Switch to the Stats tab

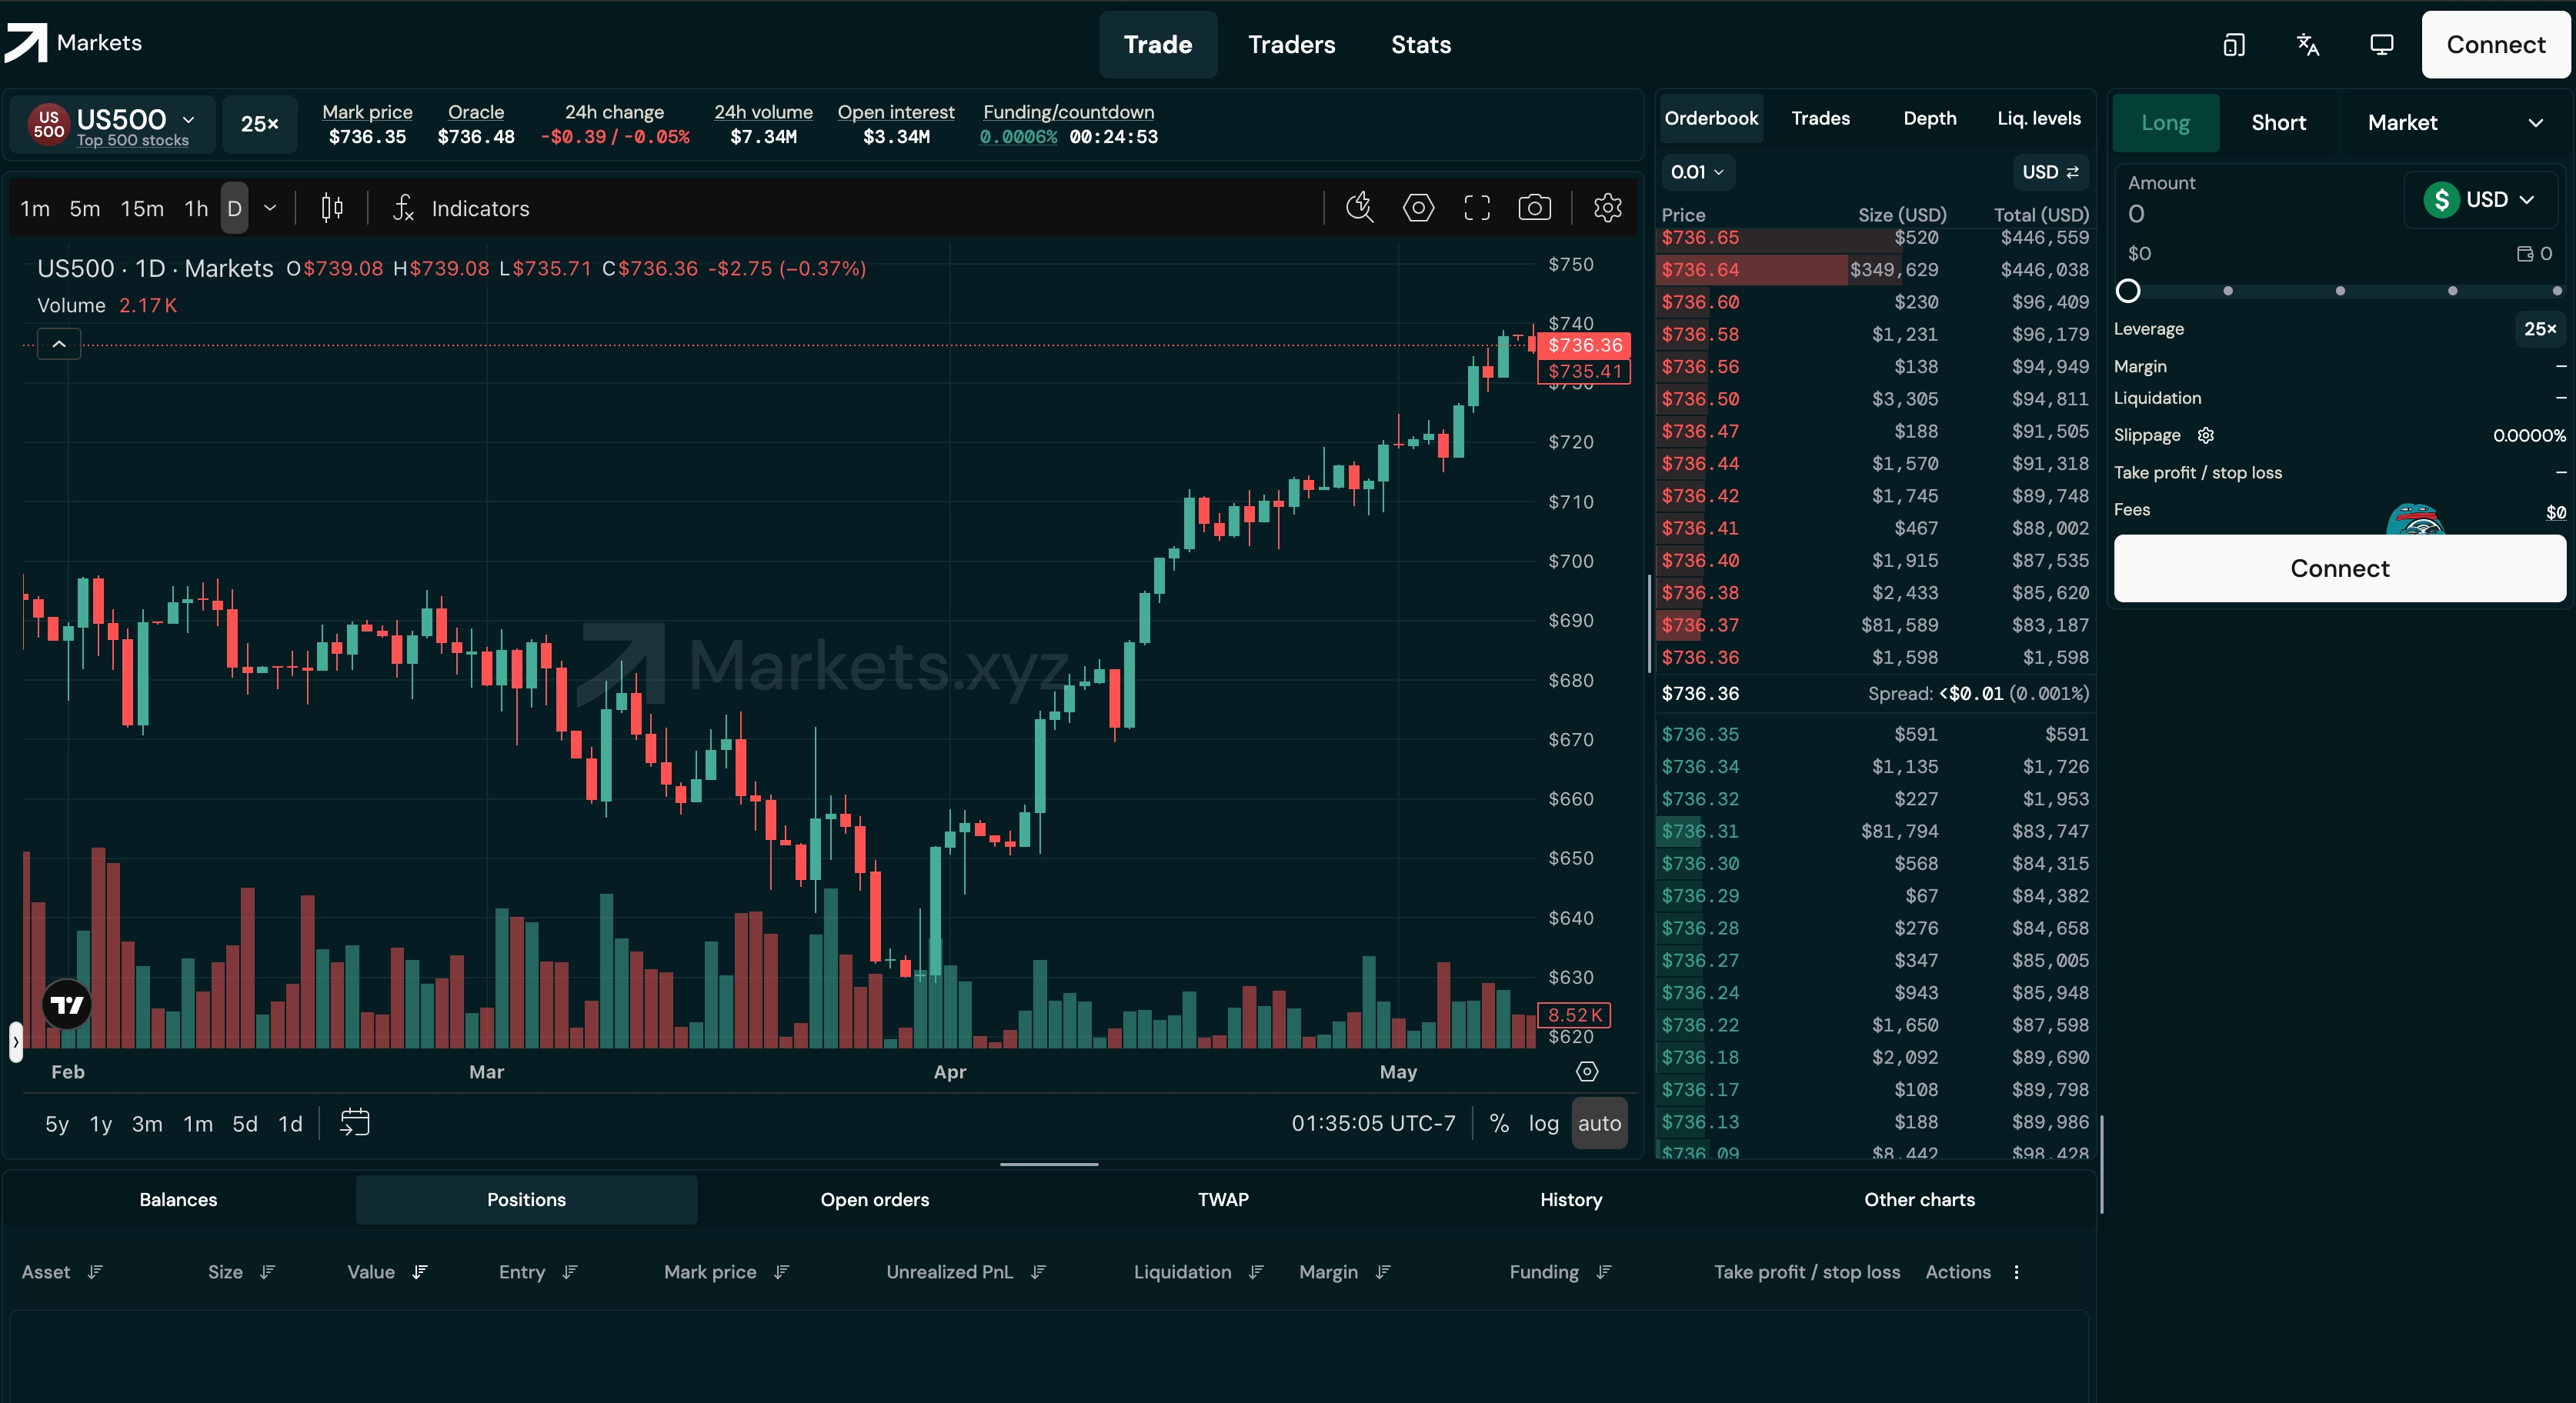tap(1420, 45)
